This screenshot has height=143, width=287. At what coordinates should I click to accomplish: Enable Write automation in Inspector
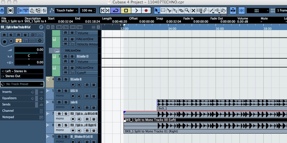tap(25, 35)
